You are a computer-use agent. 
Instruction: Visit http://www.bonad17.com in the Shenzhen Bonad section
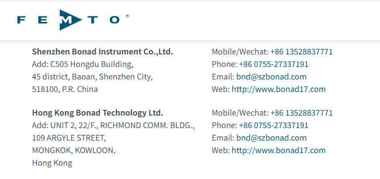(x=279, y=89)
